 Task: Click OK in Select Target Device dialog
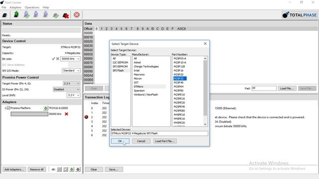[120, 141]
